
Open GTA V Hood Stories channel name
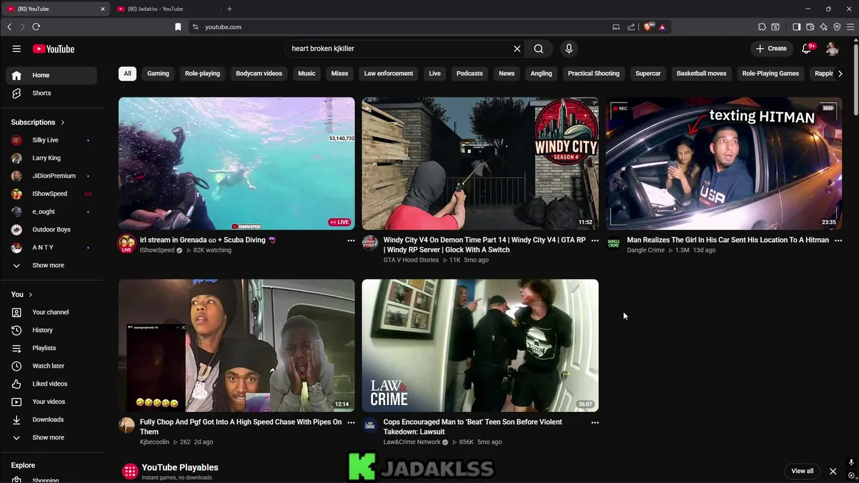(x=411, y=260)
